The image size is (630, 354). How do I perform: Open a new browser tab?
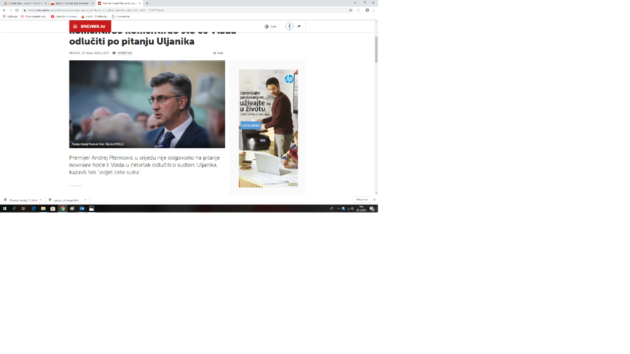147,3
